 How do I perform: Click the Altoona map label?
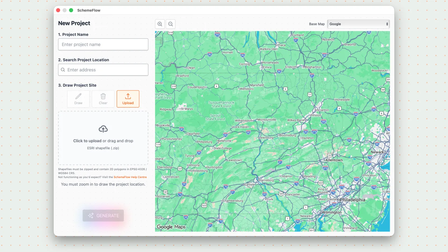pyautogui.click(x=194, y=165)
